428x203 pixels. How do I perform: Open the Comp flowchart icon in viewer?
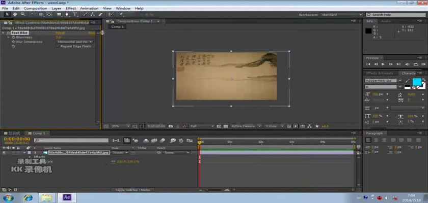310,126
